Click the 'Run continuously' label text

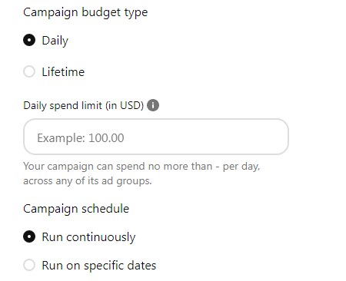tap(88, 237)
